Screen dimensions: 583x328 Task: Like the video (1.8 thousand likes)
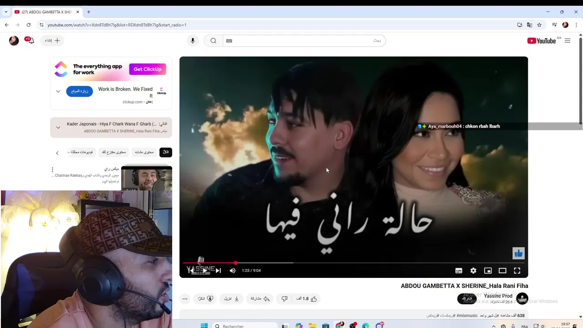point(307,299)
